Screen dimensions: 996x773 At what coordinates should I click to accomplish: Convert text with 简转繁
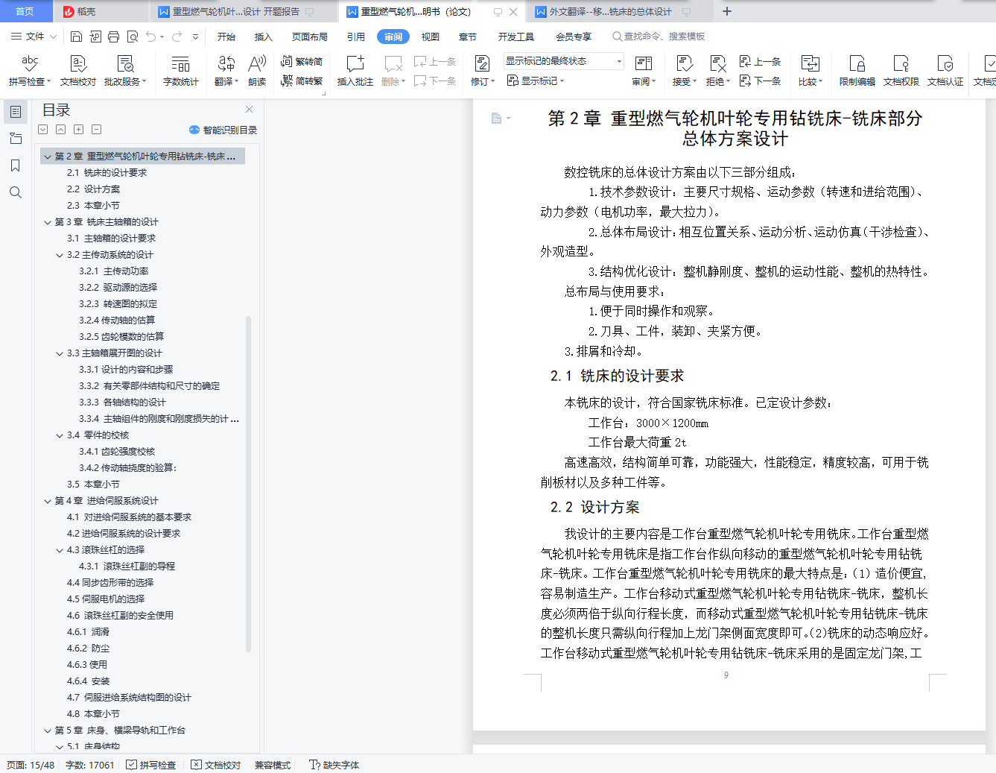click(x=302, y=81)
